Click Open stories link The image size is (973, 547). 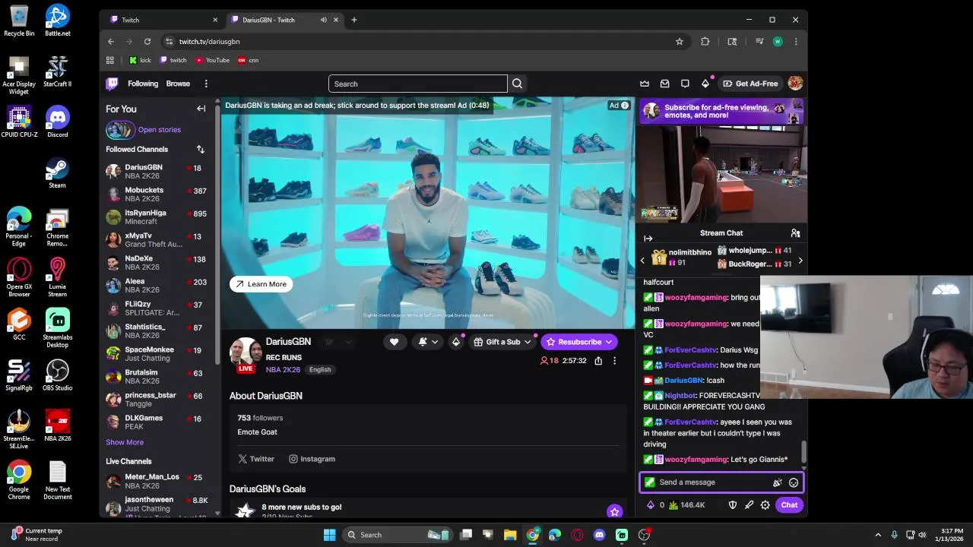click(x=160, y=130)
